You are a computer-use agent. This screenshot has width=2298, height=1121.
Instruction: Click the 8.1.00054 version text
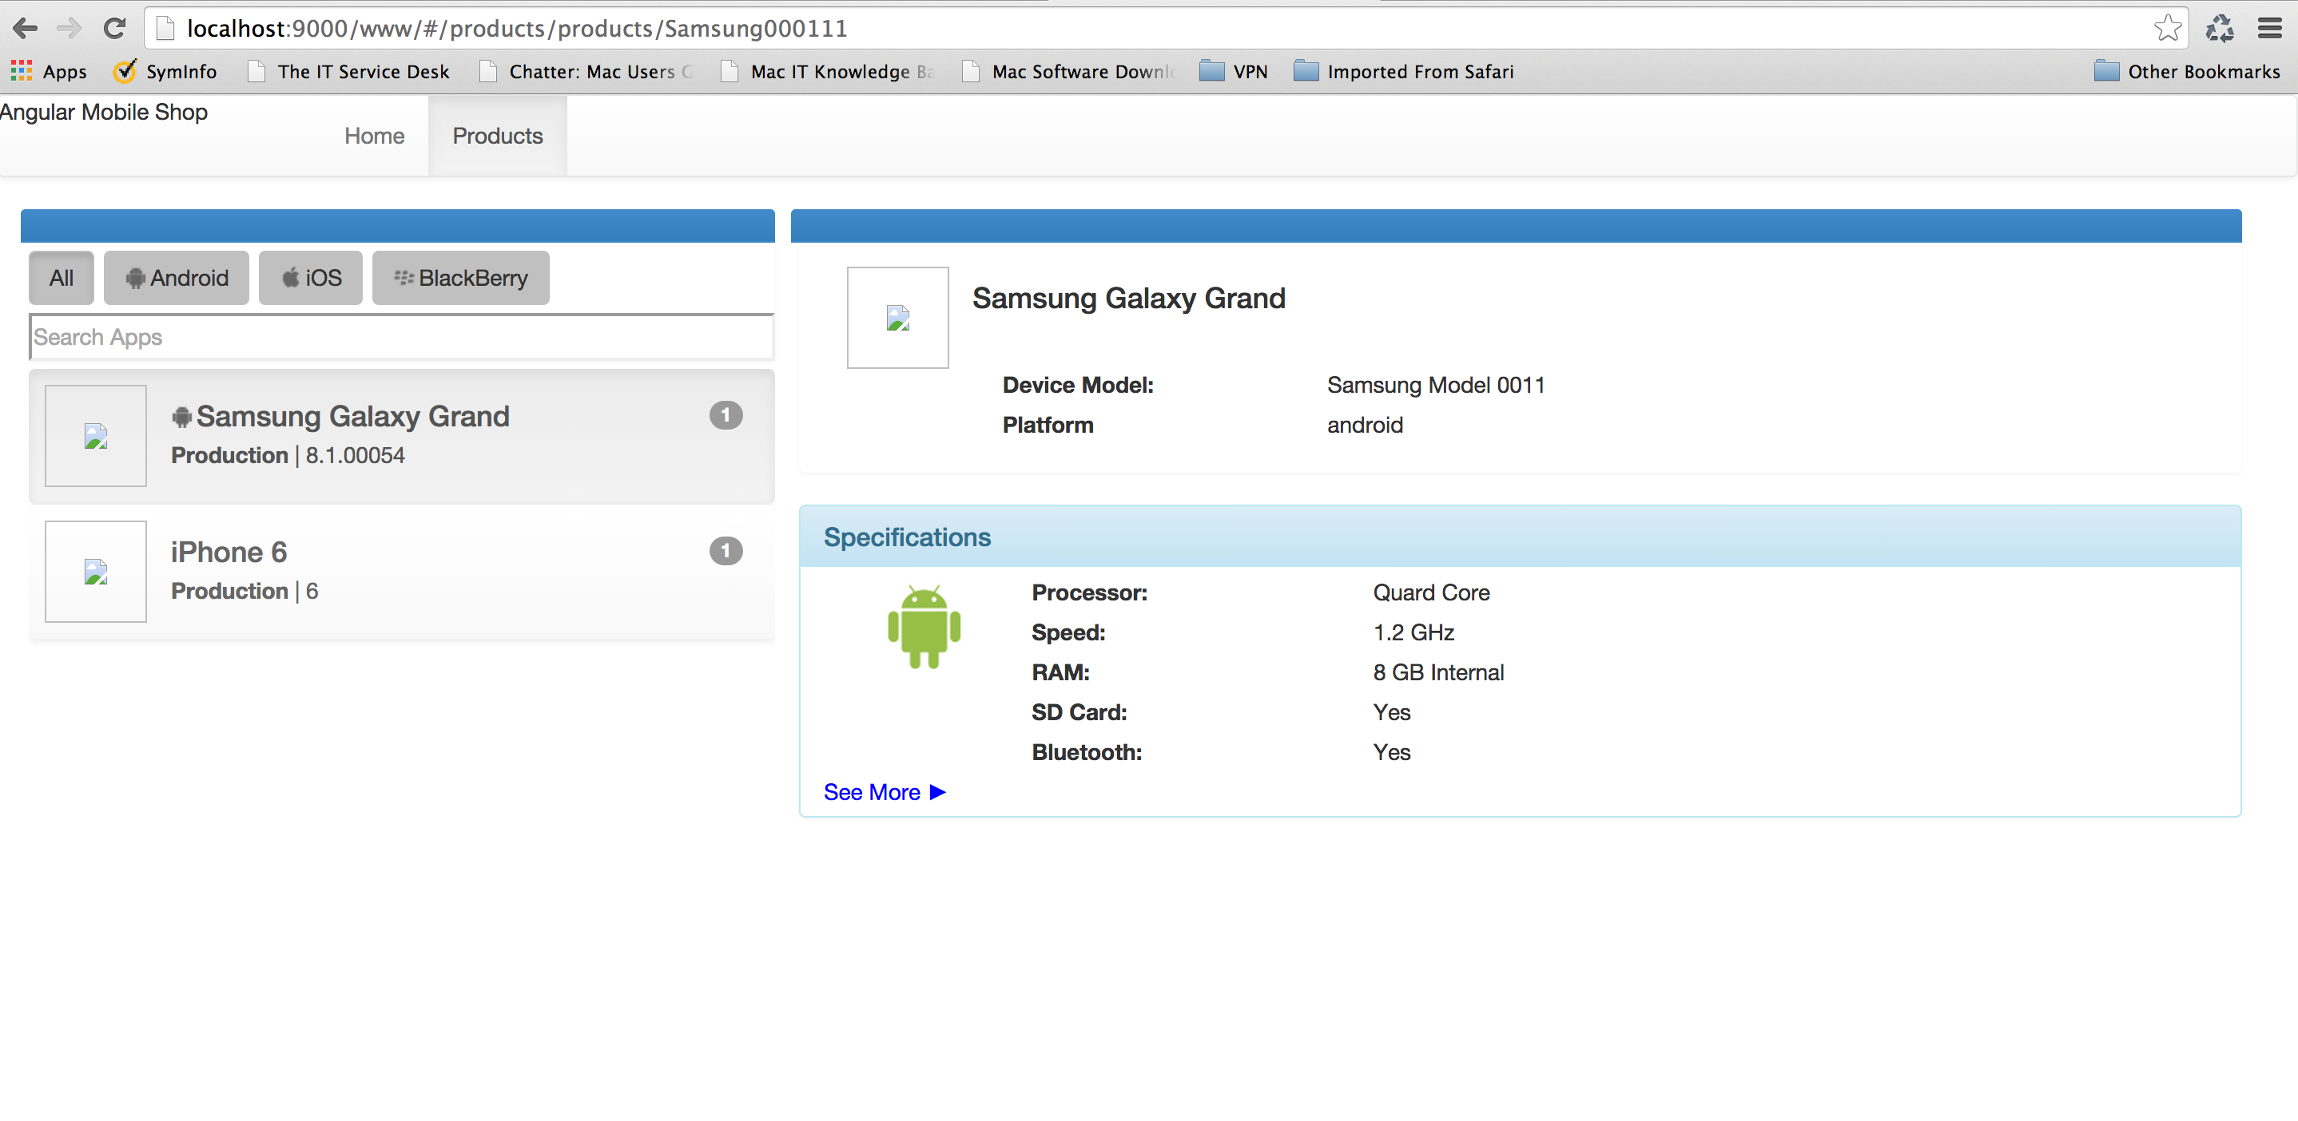[x=355, y=455]
